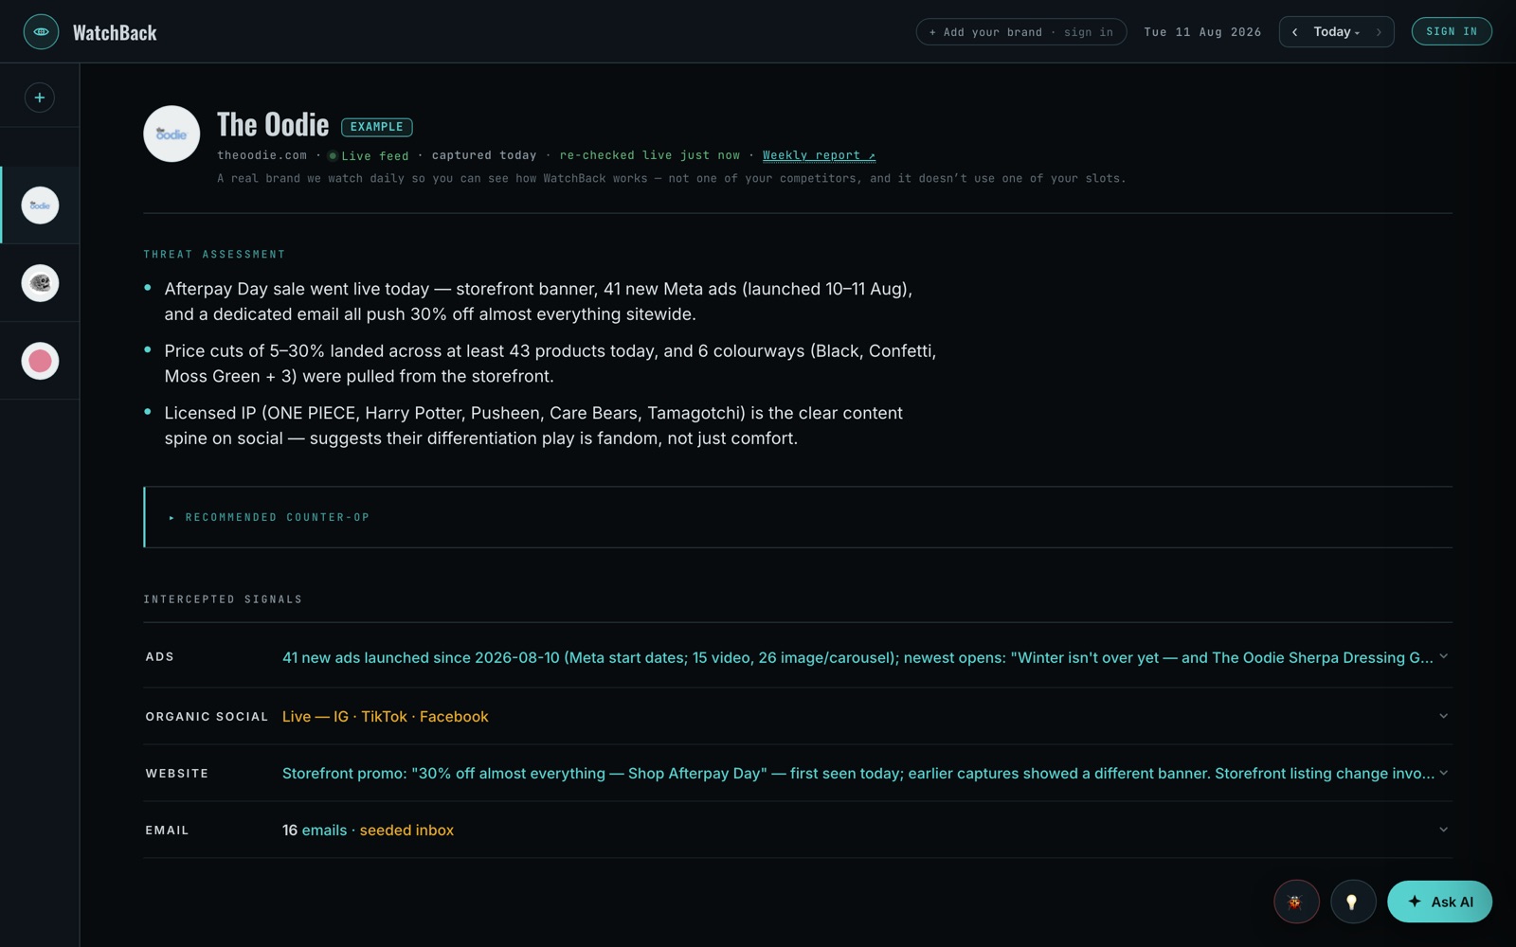Click the '16 emails' text in Email row
Viewport: 1516px width, 947px height.
tap(315, 831)
